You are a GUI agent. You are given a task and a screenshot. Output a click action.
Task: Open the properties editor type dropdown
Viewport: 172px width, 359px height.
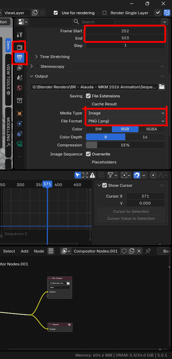pyautogui.click(x=23, y=22)
